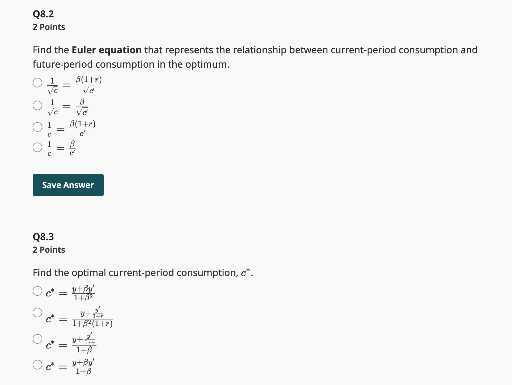Click the formula 1/c = β(1+r)/c′
The width and height of the screenshot is (512, 385).
tap(71, 129)
